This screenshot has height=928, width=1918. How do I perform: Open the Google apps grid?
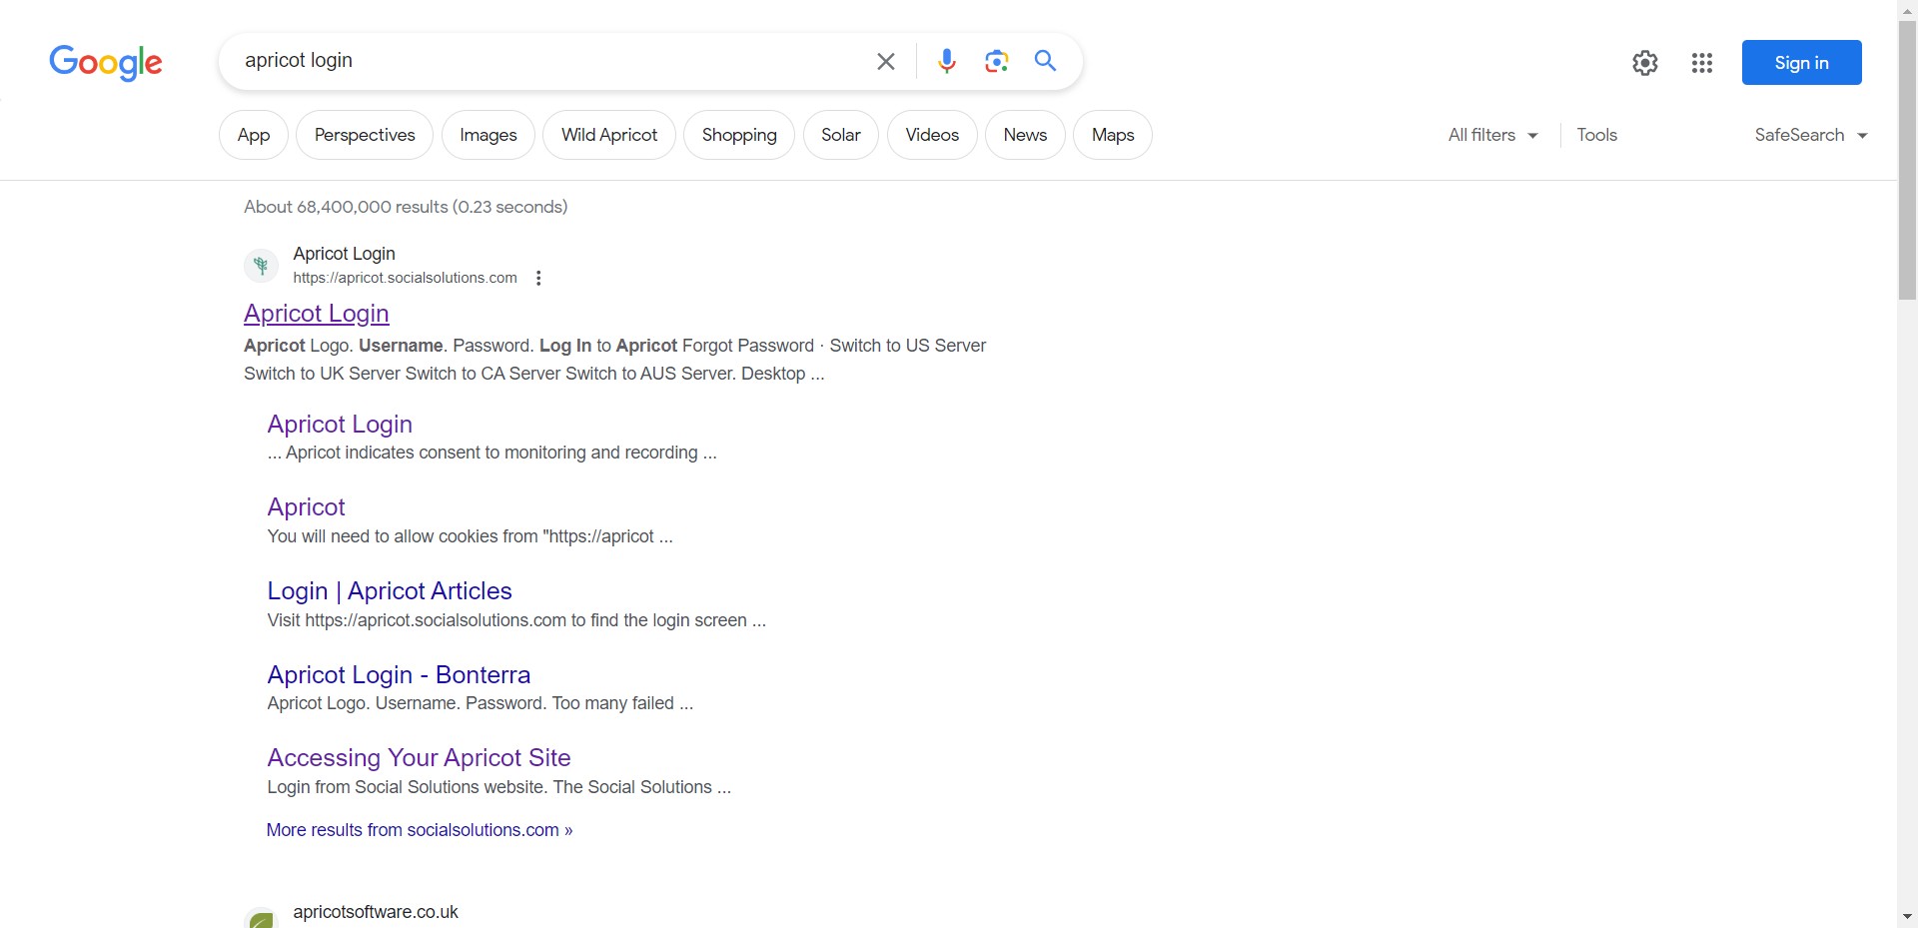(1701, 63)
